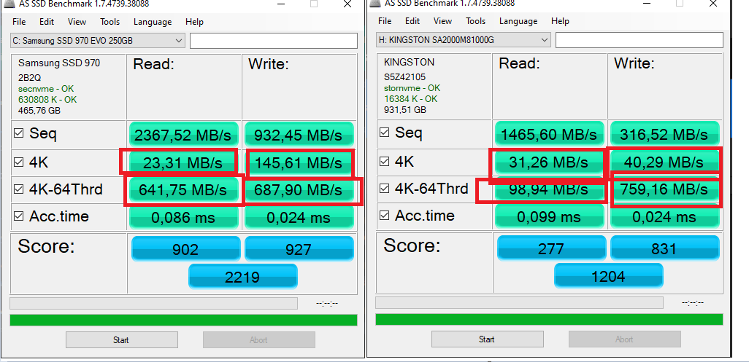Click Seq read value 2367,52 MB/s
This screenshot has height=362, width=749.
point(184,134)
